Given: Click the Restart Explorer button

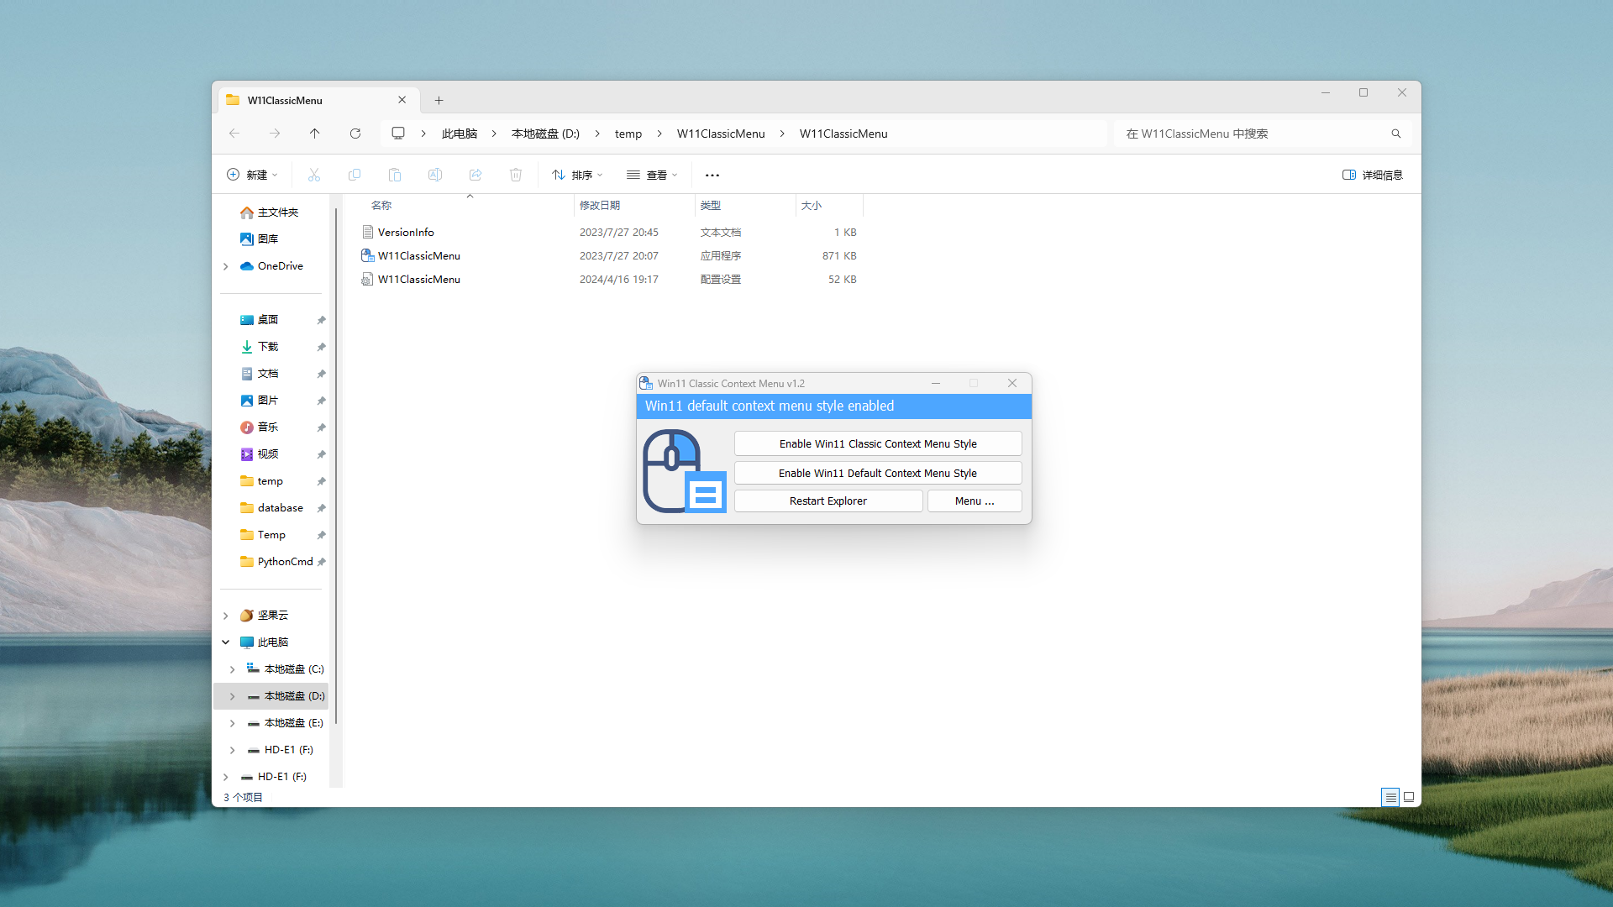Looking at the screenshot, I should 828,501.
